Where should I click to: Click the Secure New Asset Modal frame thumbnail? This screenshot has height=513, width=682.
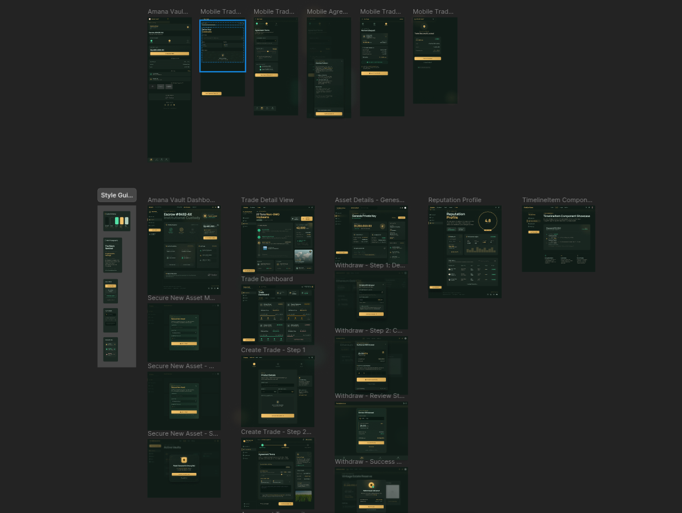(x=184, y=333)
